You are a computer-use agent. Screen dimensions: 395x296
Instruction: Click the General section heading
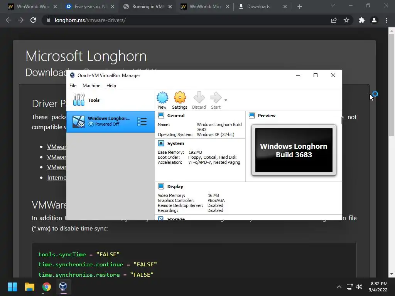[176, 116]
